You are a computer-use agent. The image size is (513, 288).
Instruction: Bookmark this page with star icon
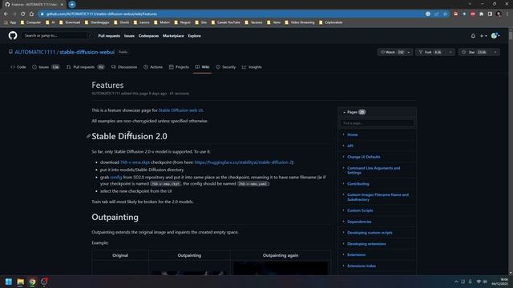pos(445,14)
